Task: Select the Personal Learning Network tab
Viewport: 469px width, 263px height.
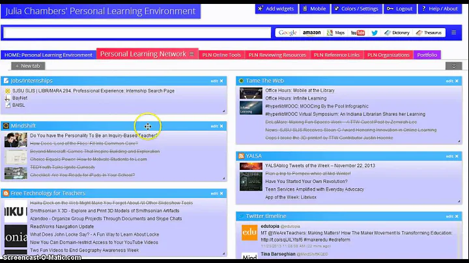Action: pos(143,54)
